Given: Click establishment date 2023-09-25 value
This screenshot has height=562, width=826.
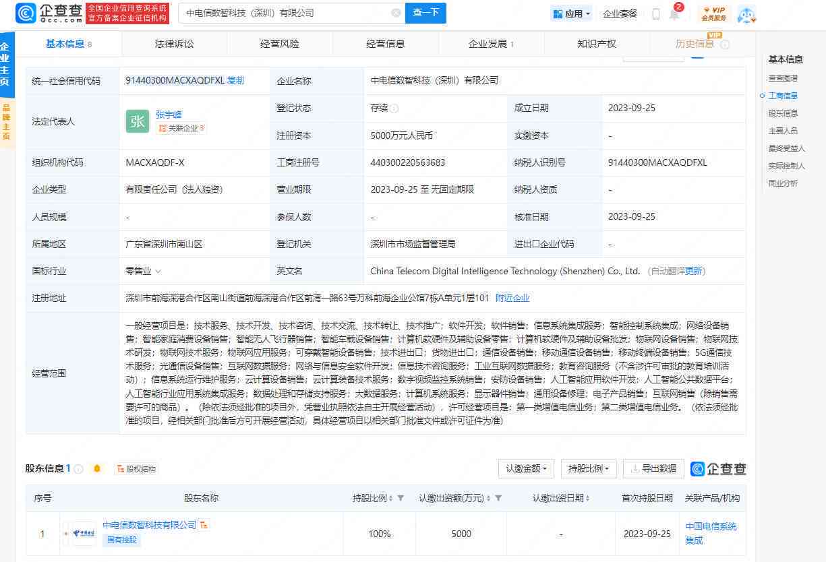Looking at the screenshot, I should click(632, 108).
